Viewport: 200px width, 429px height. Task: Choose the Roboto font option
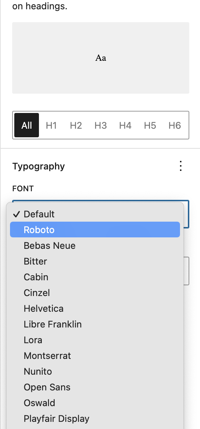pos(95,230)
